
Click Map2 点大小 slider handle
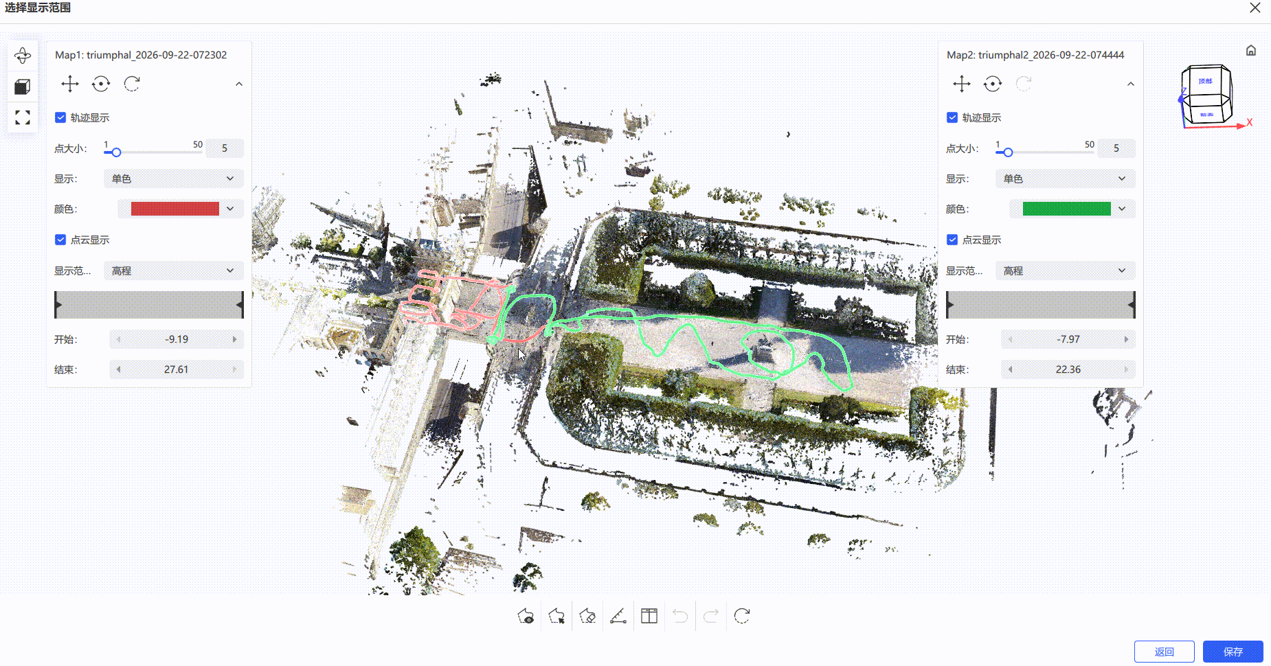tap(1008, 152)
